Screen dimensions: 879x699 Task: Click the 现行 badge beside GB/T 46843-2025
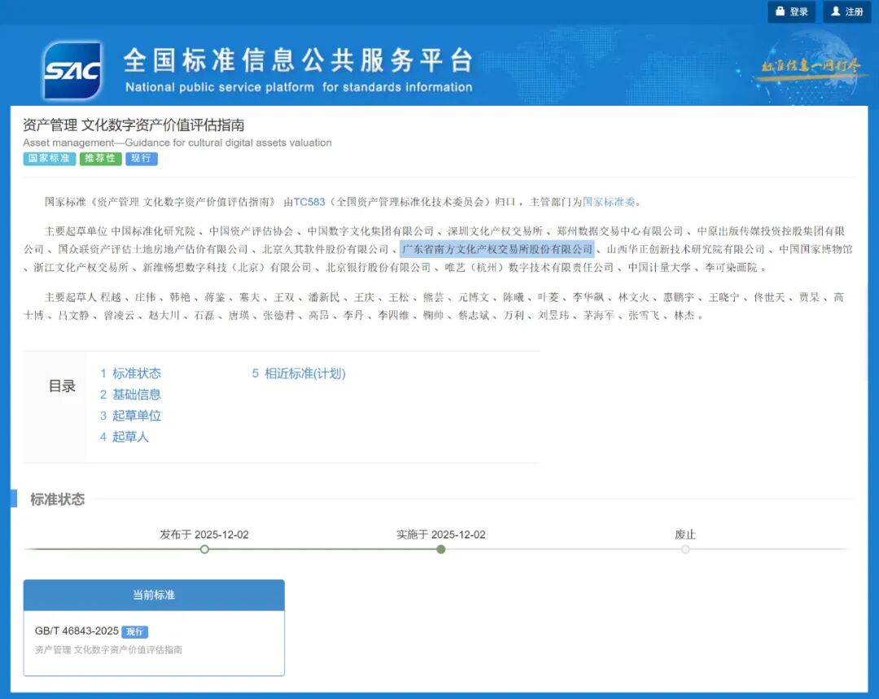coord(134,631)
